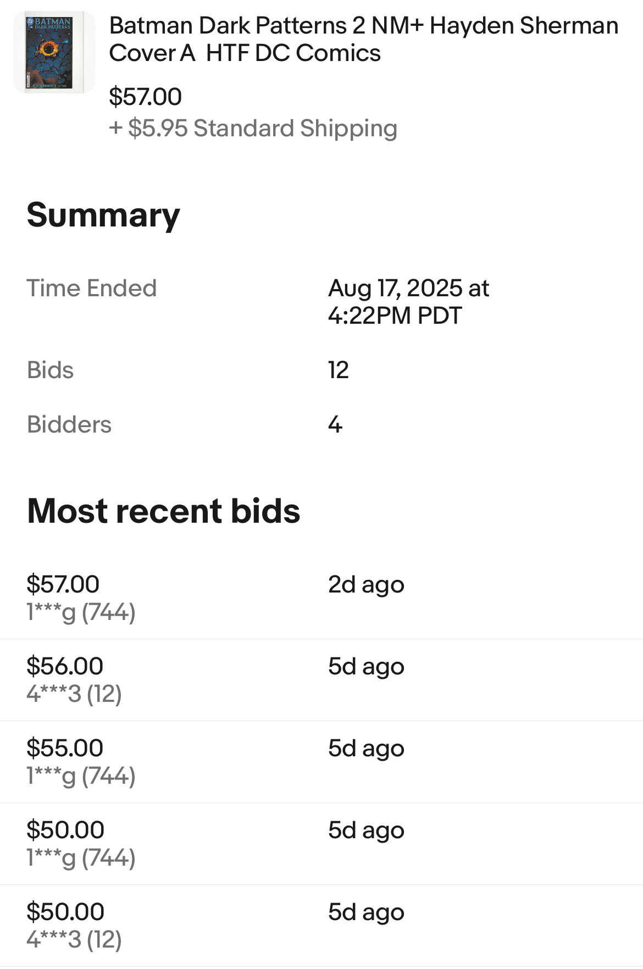Tap the Bidders count 4
643x969 pixels.
click(335, 424)
